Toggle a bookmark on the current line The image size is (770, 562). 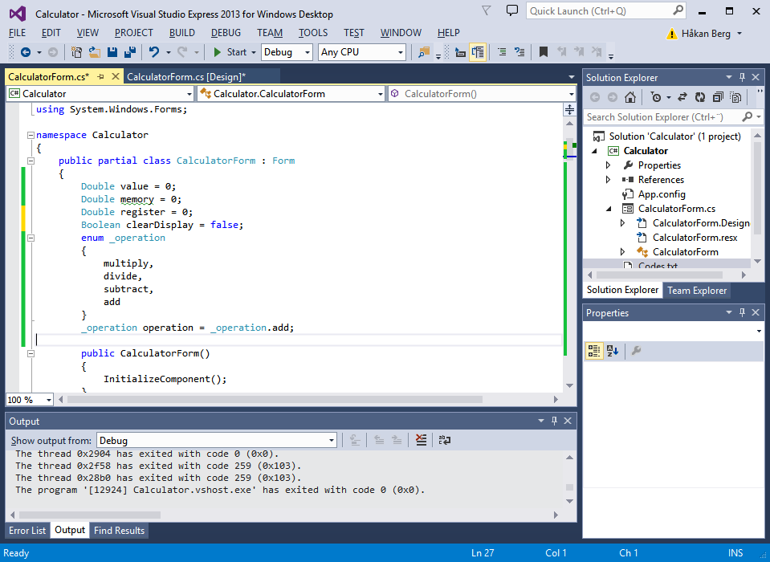(x=543, y=52)
